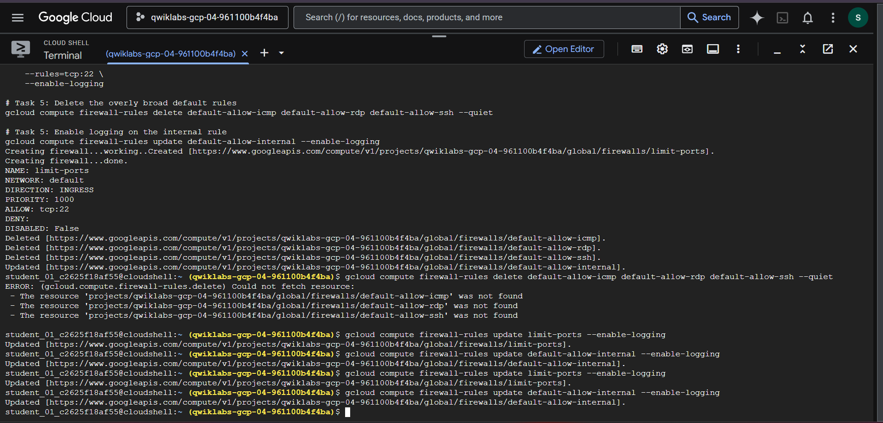Toggle the Cloud Shell collapse/expand height icon
The image size is (883, 423).
802,49
